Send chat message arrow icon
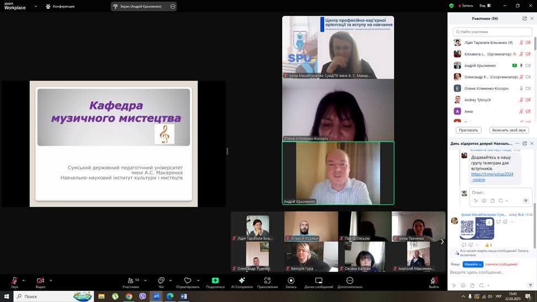This screenshot has height=302, width=537. pos(530,285)
